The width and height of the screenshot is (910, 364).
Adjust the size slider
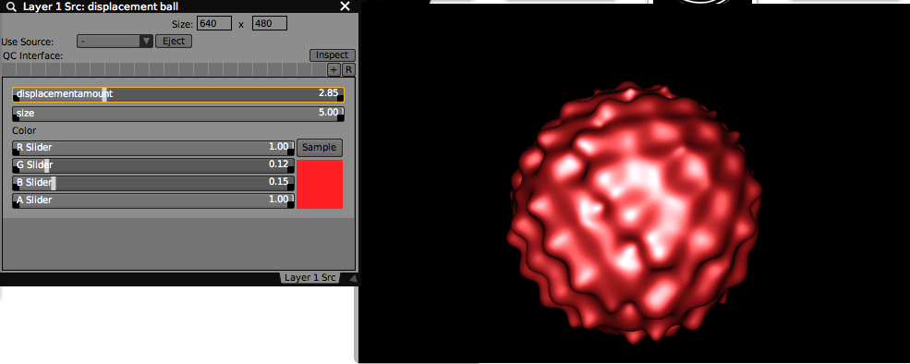178,114
